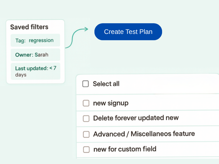
Task: Click the new signup list item
Action: point(111,103)
